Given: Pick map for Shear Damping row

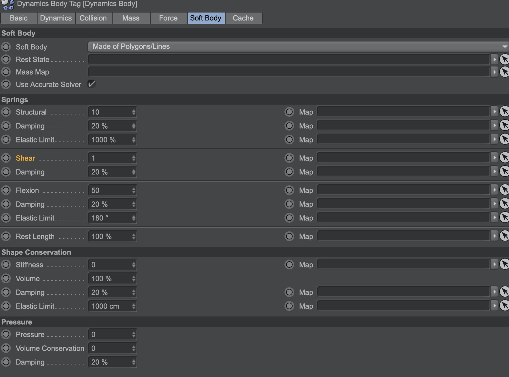Looking at the screenshot, I should 504,172.
